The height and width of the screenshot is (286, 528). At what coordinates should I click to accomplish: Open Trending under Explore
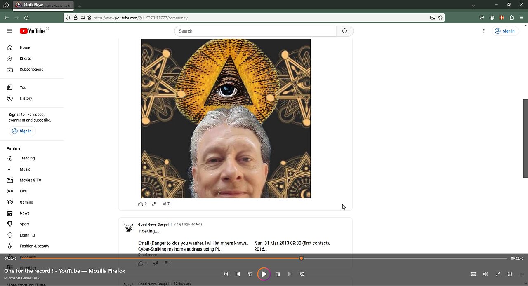27,158
